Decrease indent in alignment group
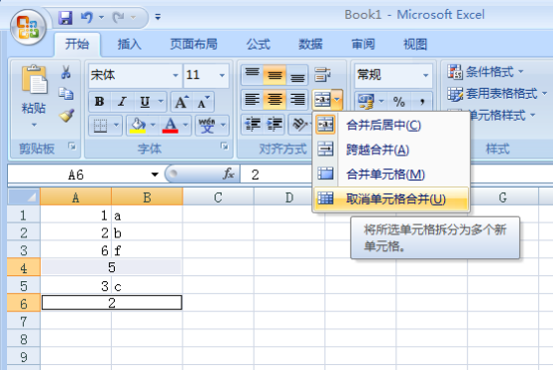Screen dimensions: 553x371 (253, 125)
